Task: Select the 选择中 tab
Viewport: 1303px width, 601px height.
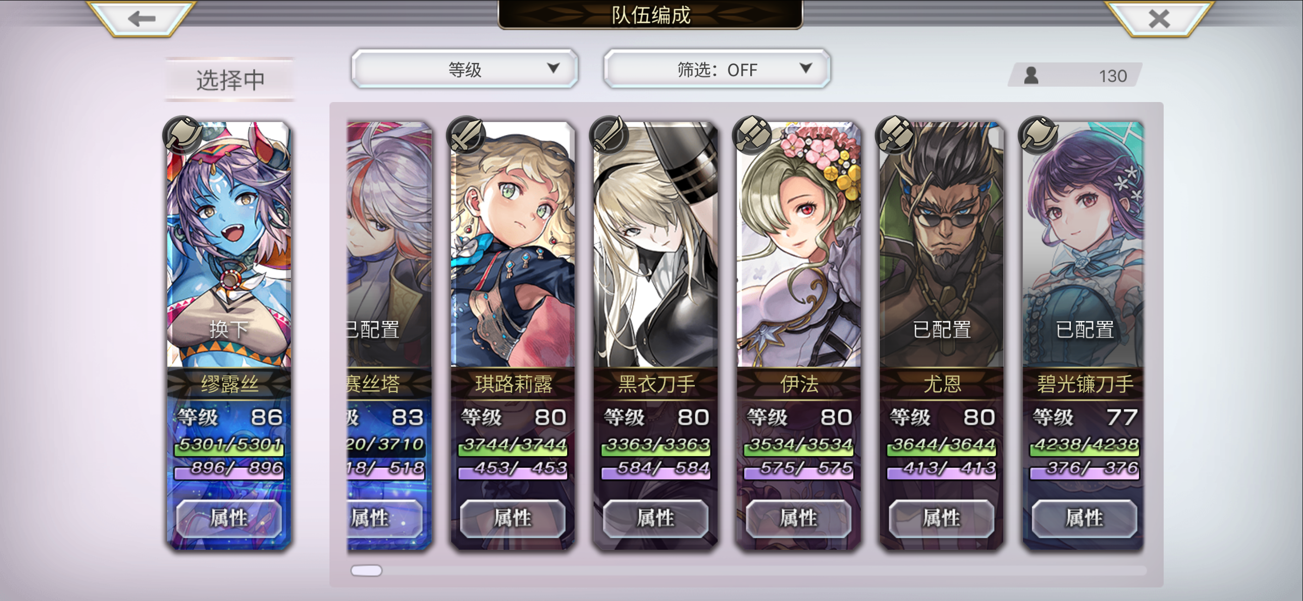Action: 230,79
